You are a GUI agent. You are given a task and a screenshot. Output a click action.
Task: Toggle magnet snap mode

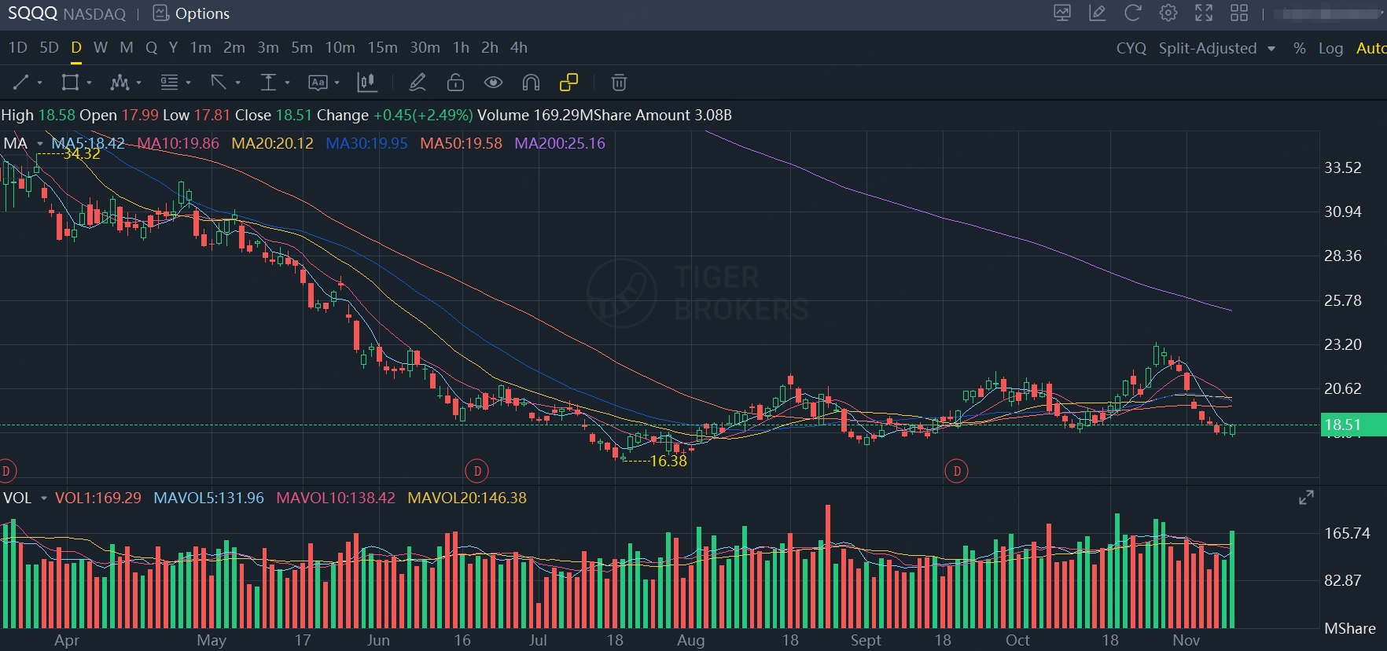tap(531, 83)
